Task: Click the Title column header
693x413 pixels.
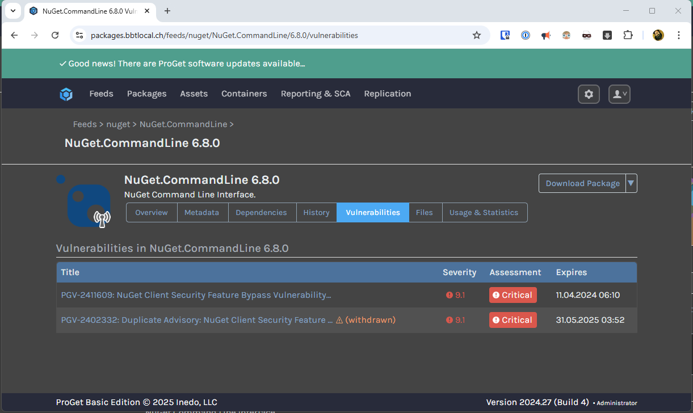Action: [x=70, y=272]
